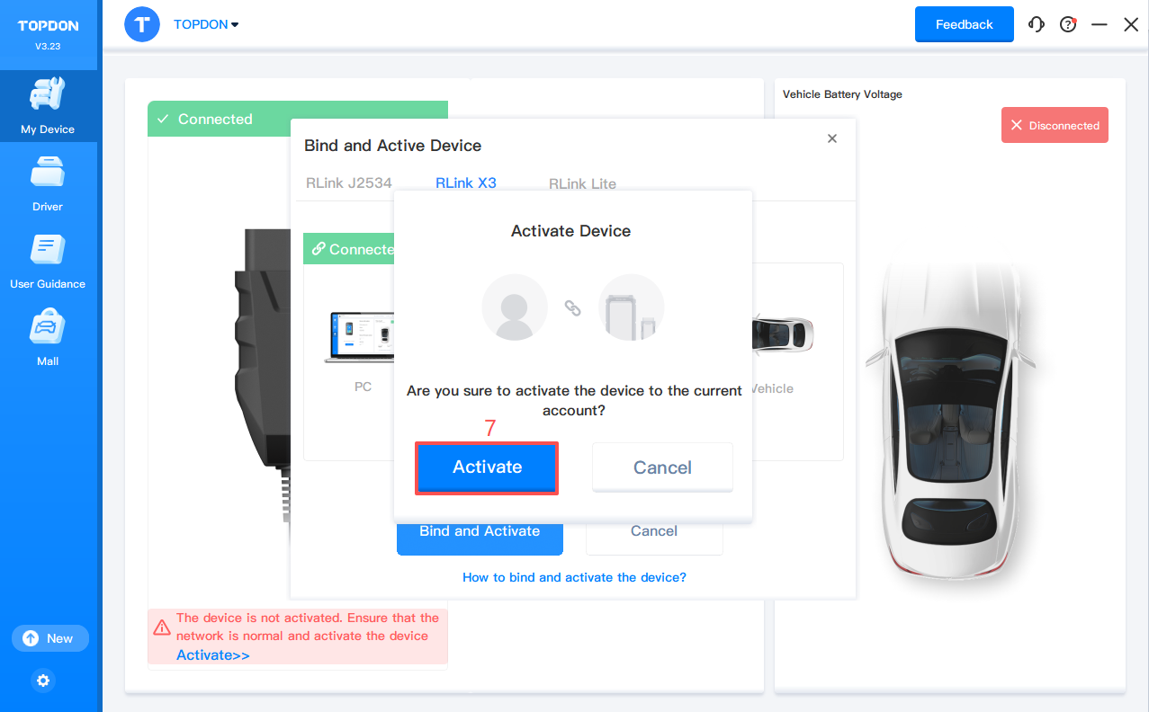This screenshot has height=712, width=1149.
Task: Switch to the RLink J2534 tab
Action: click(x=349, y=183)
